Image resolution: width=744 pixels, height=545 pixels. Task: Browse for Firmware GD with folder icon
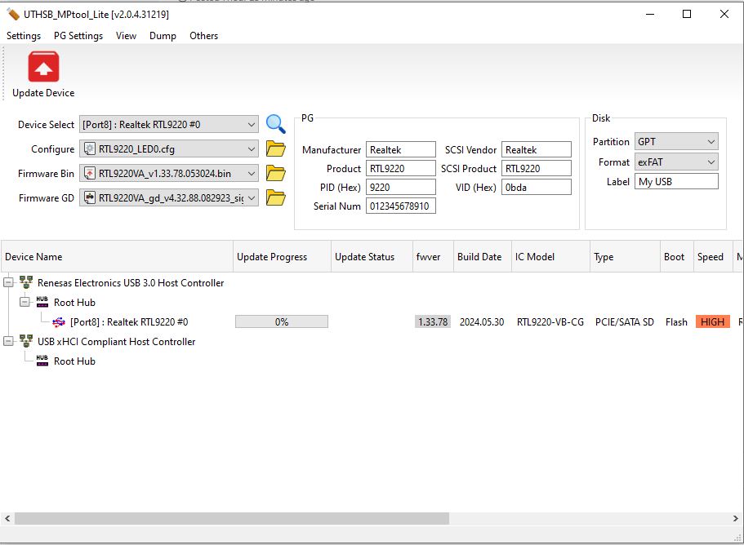coord(276,197)
